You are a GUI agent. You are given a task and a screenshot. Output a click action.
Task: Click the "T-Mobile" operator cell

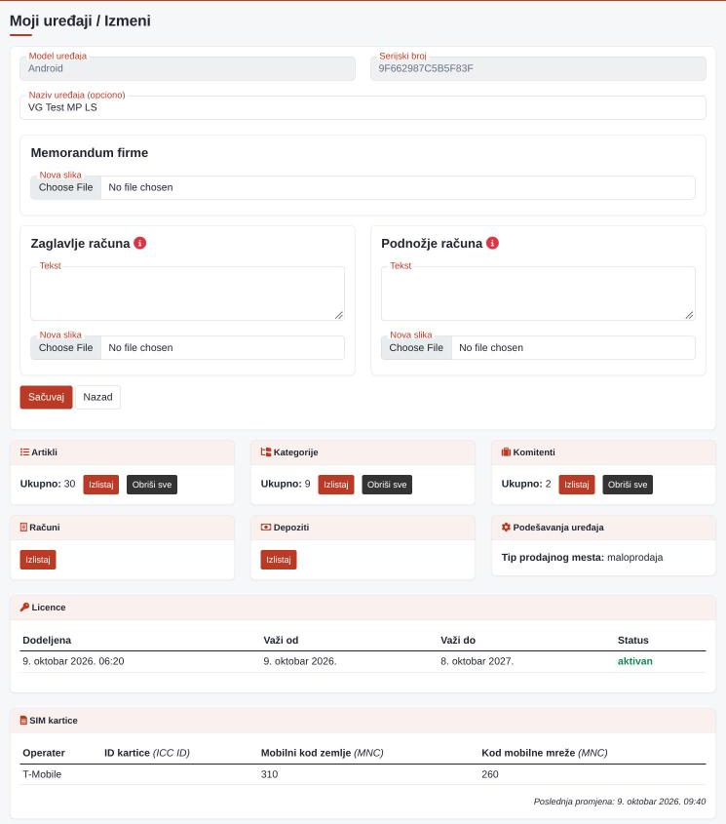click(x=42, y=774)
